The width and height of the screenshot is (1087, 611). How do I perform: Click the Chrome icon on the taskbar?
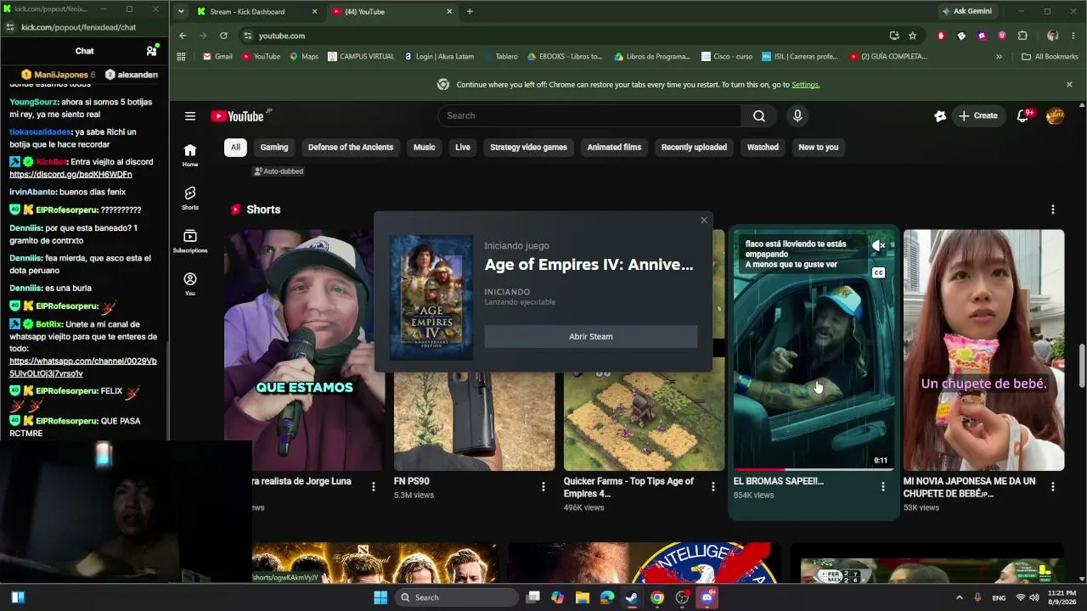(x=657, y=597)
